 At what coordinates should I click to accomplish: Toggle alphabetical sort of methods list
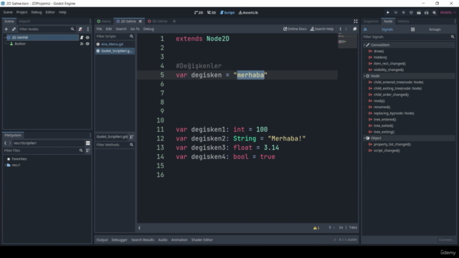tap(132, 137)
